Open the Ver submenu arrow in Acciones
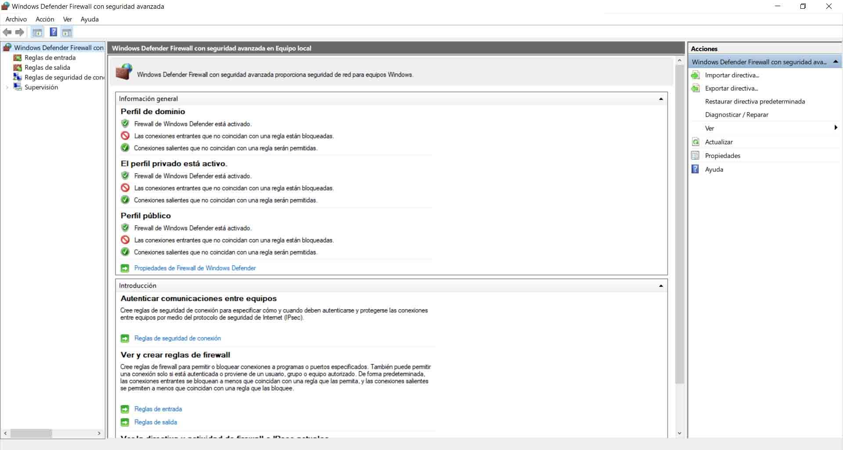Viewport: 843px width, 450px height. (x=836, y=128)
